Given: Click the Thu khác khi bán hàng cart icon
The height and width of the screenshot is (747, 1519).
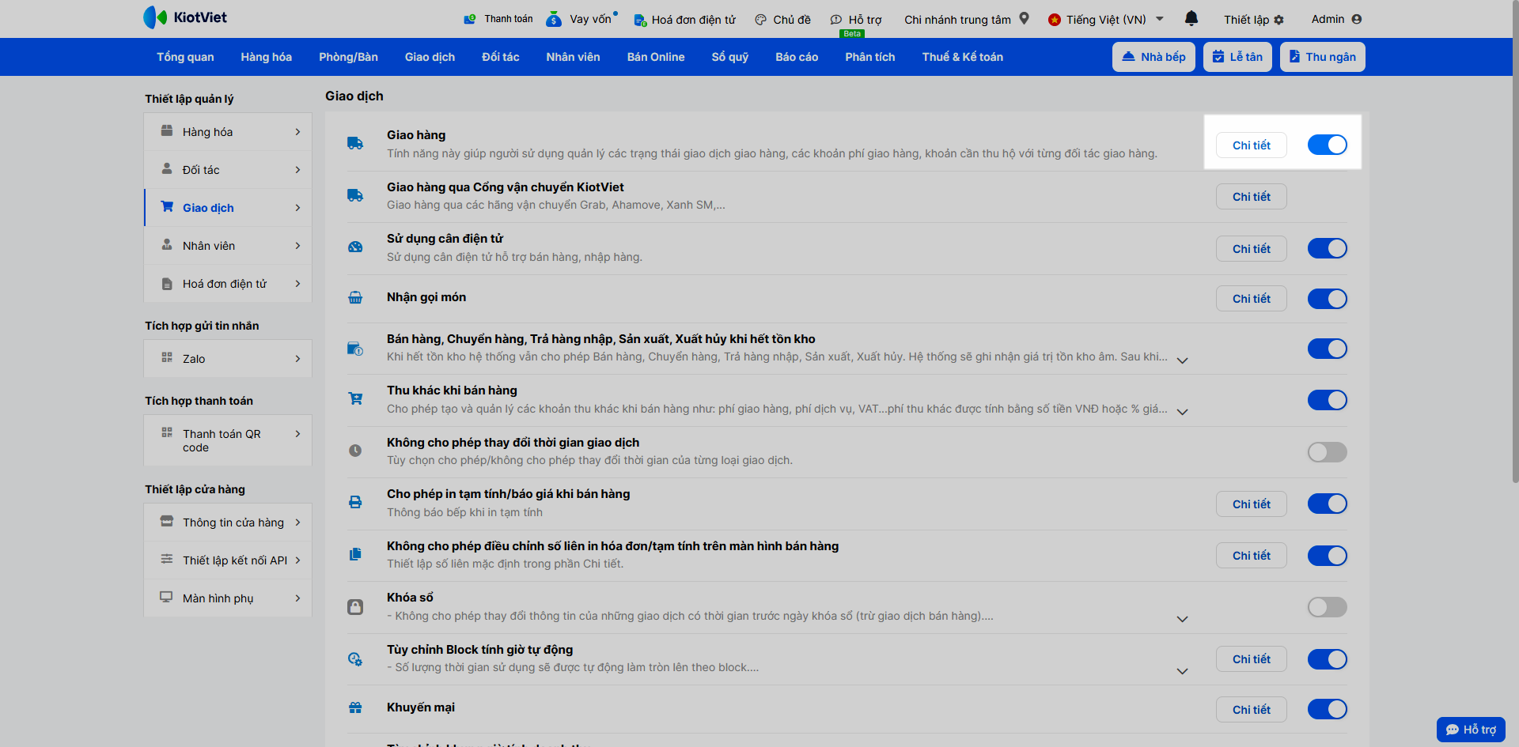Looking at the screenshot, I should 355,398.
